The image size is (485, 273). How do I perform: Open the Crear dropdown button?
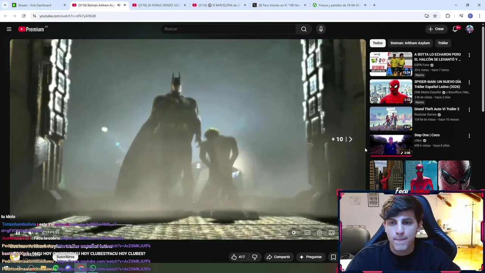coord(436,29)
